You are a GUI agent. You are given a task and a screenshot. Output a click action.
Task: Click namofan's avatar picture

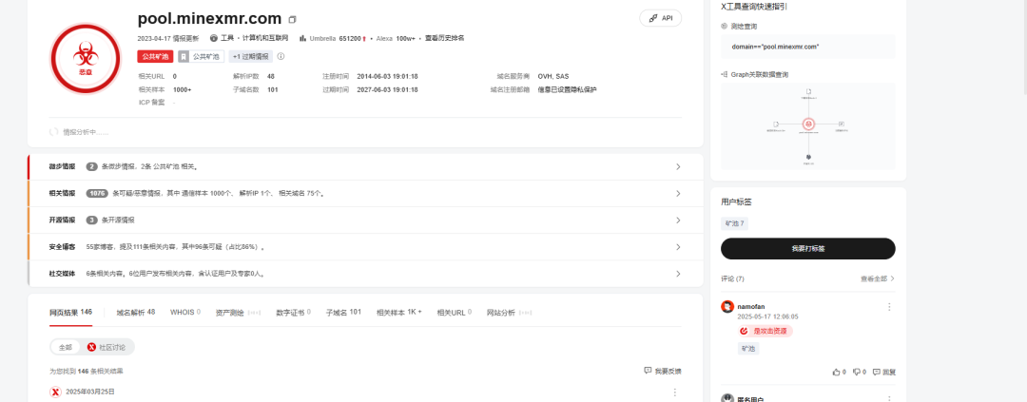pos(727,306)
